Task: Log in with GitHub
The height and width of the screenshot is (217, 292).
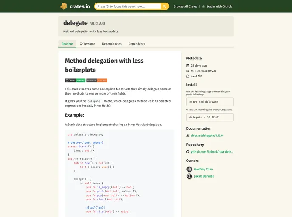Action: (219, 6)
